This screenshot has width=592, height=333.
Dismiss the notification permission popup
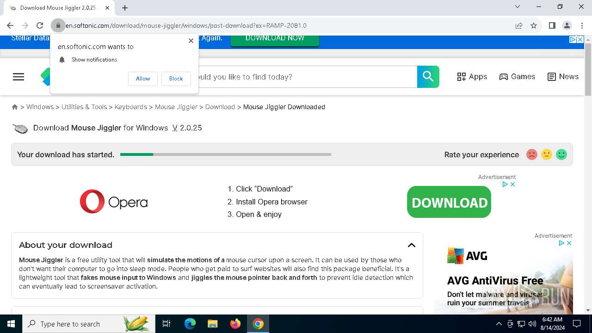coord(191,41)
